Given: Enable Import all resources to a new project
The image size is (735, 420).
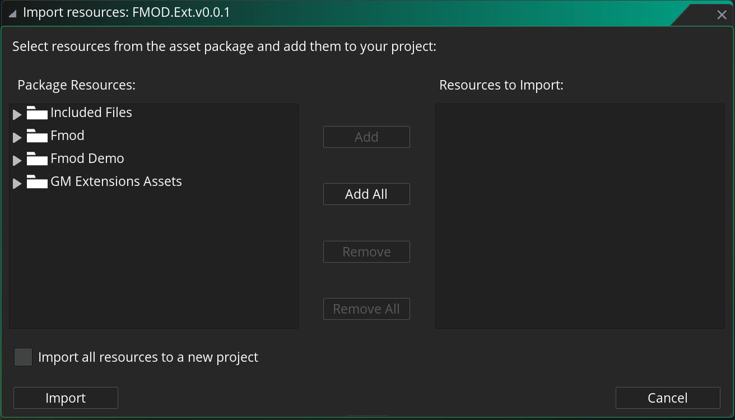Looking at the screenshot, I should (24, 357).
